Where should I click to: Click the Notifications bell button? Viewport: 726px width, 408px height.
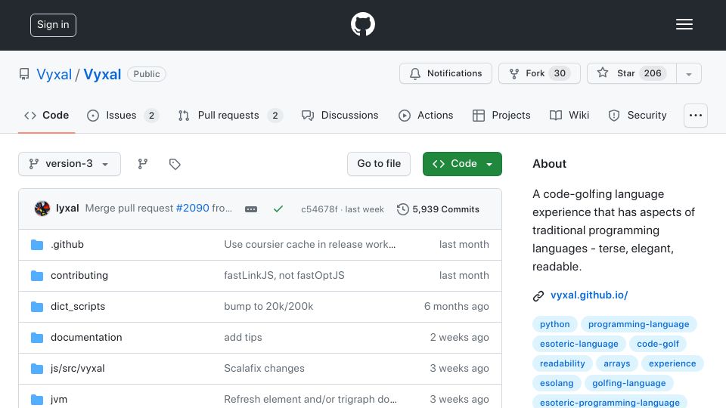tap(445, 73)
